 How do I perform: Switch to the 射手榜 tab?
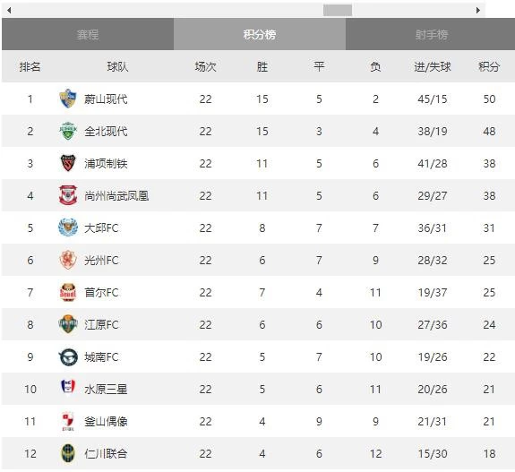coord(431,34)
